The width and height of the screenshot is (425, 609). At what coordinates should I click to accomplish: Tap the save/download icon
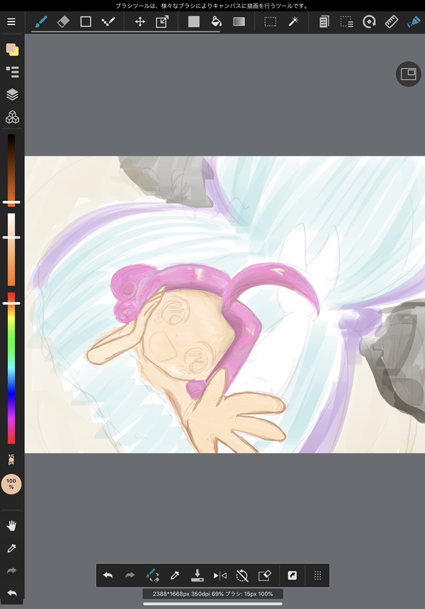tap(197, 575)
